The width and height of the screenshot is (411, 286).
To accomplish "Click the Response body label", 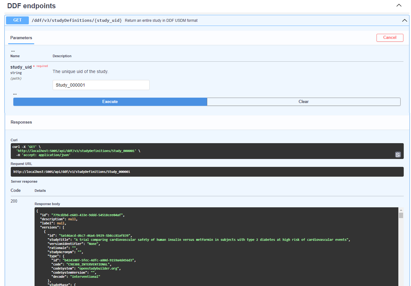I will point(47,204).
